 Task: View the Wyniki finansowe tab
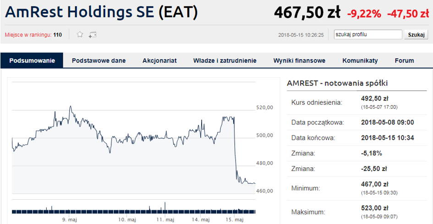click(299, 60)
